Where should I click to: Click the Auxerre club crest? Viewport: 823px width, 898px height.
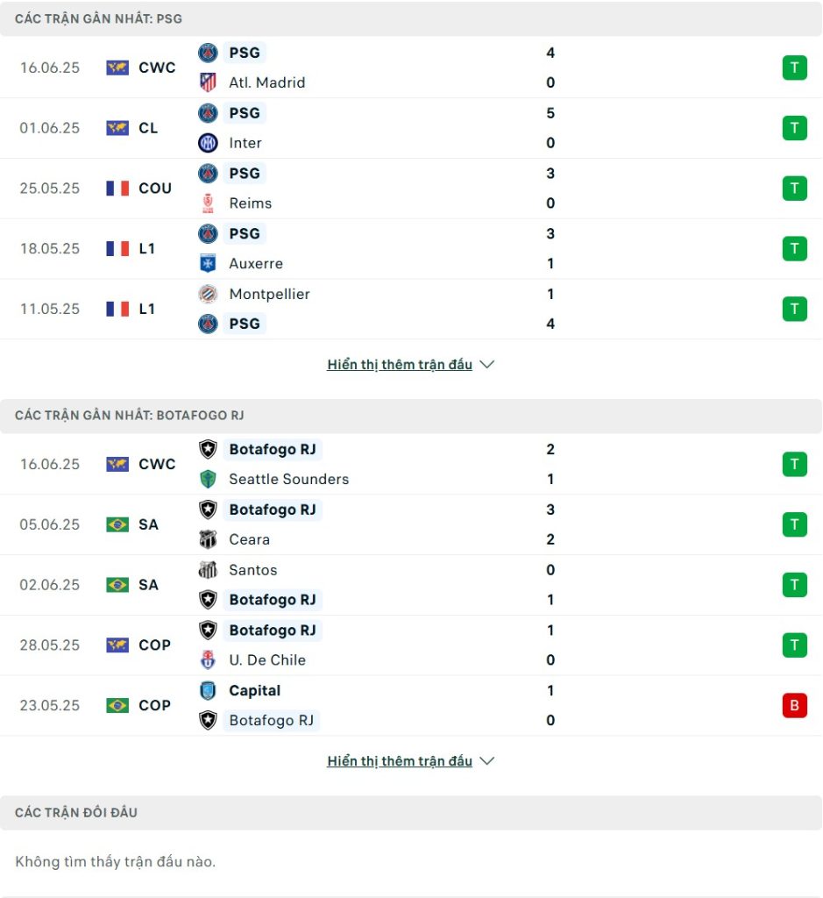(x=208, y=263)
